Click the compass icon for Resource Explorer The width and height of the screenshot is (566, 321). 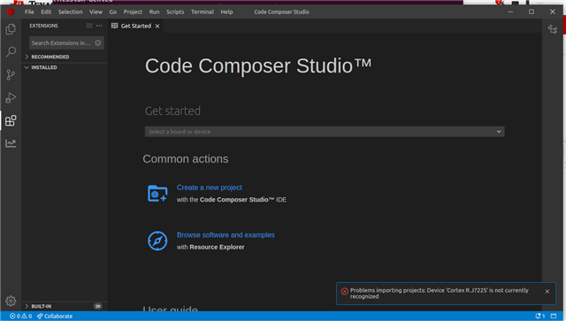[157, 241]
